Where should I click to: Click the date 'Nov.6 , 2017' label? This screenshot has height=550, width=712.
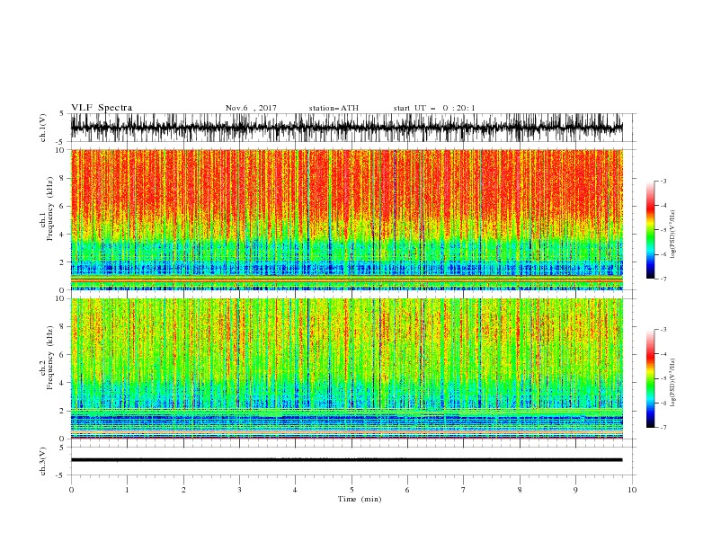[x=251, y=108]
